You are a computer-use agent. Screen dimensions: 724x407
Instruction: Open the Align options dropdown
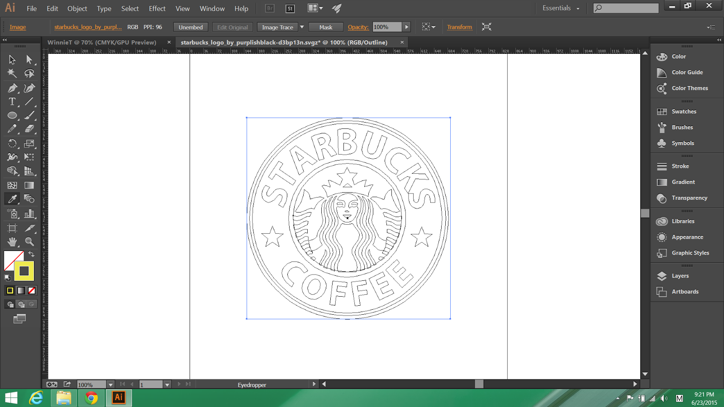[429, 27]
